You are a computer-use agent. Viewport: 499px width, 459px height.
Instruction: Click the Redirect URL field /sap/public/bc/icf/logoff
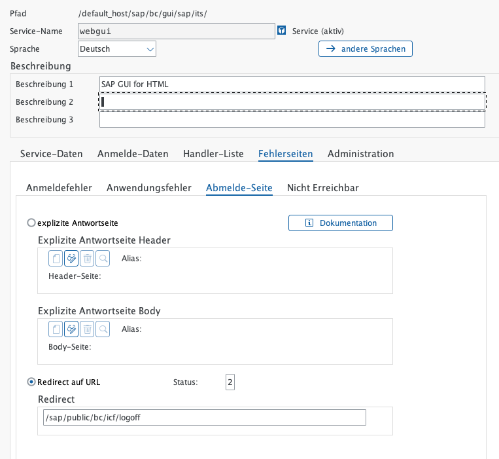[205, 417]
